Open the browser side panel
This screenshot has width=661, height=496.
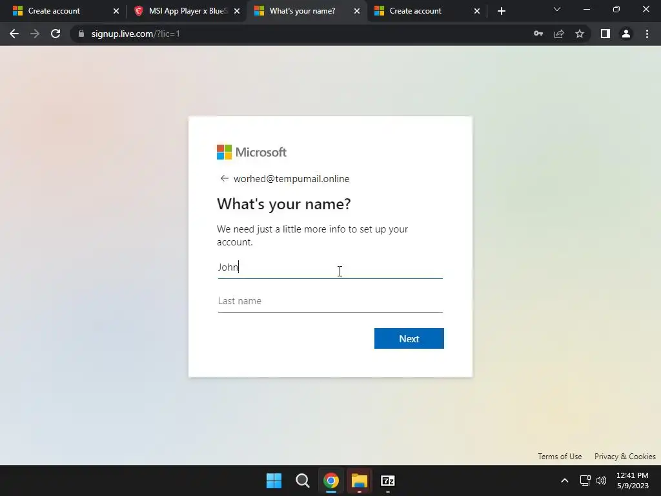[605, 34]
